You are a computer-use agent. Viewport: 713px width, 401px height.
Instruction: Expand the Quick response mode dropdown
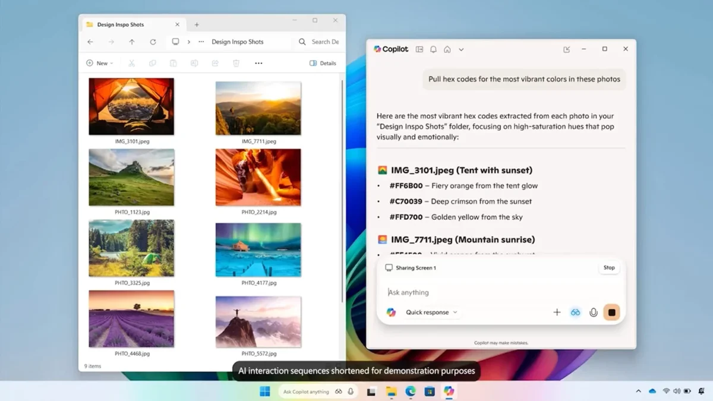pyautogui.click(x=431, y=312)
